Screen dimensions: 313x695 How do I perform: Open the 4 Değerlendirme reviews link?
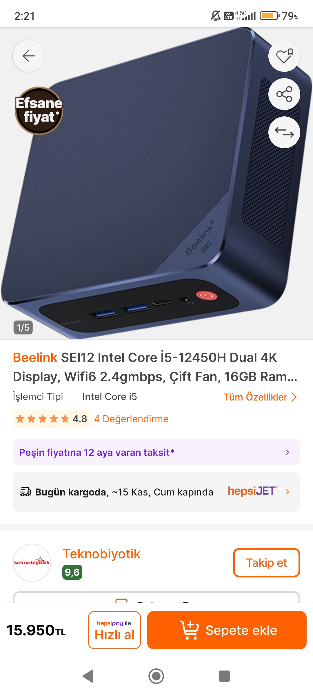point(131,419)
